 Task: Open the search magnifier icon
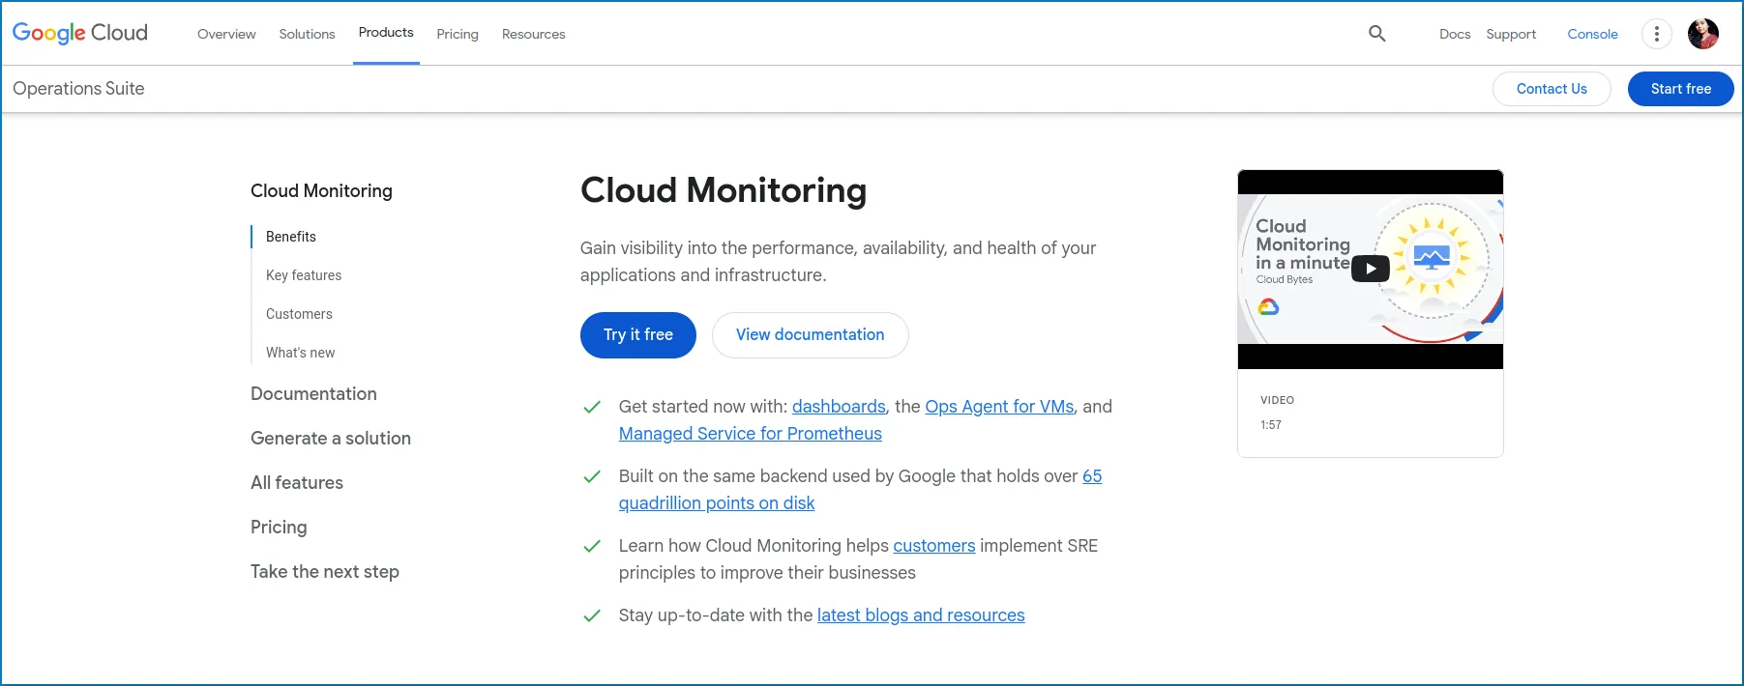1377,34
